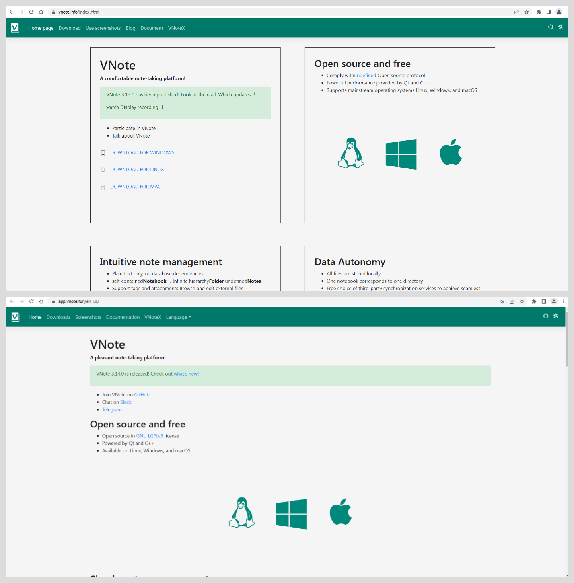574x583 pixels.
Task: Bookmark the vnote.info page with star icon
Action: pos(527,12)
